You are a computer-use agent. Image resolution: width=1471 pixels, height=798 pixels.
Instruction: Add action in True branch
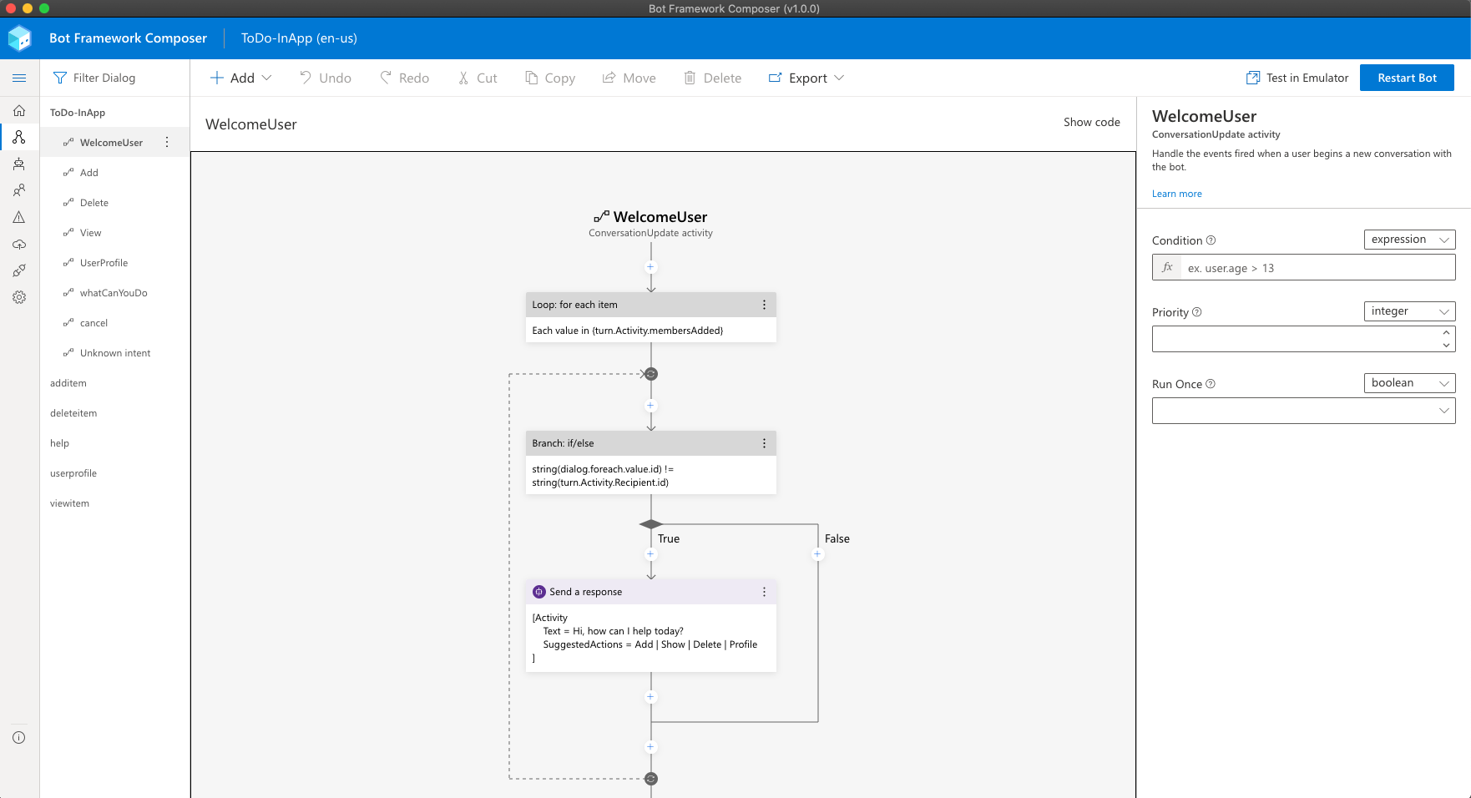click(x=651, y=554)
